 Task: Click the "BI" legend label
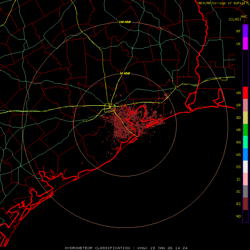click(x=238, y=204)
